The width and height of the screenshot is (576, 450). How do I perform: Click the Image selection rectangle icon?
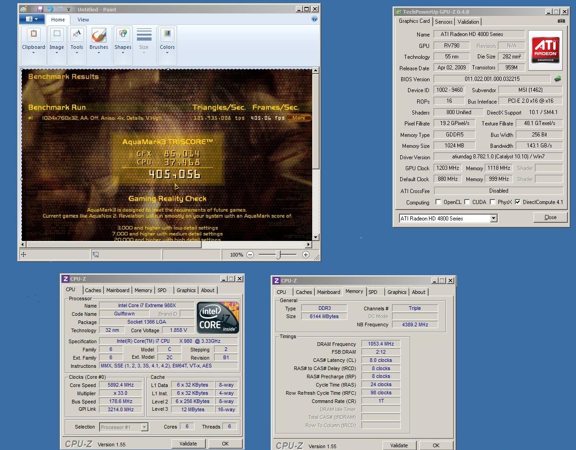coord(57,34)
